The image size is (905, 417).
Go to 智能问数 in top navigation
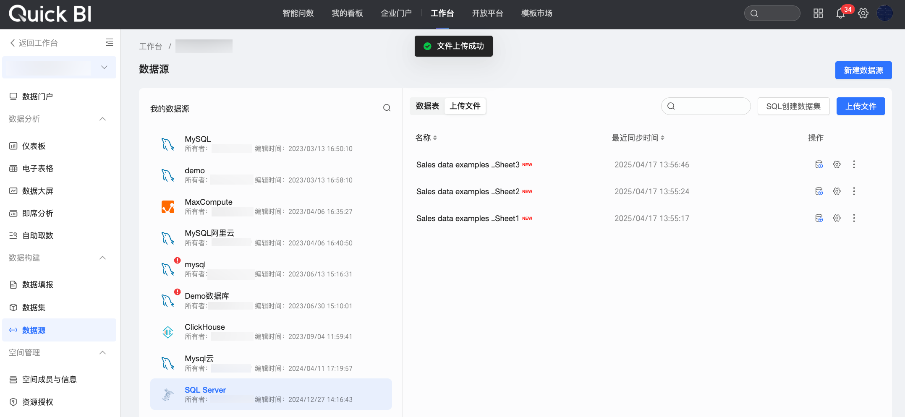tap(298, 13)
